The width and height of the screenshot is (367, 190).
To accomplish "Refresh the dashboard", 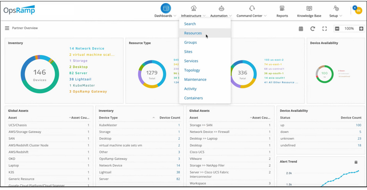I will [x=312, y=29].
